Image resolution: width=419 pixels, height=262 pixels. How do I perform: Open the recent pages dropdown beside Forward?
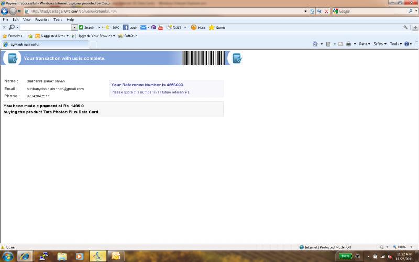19,11
